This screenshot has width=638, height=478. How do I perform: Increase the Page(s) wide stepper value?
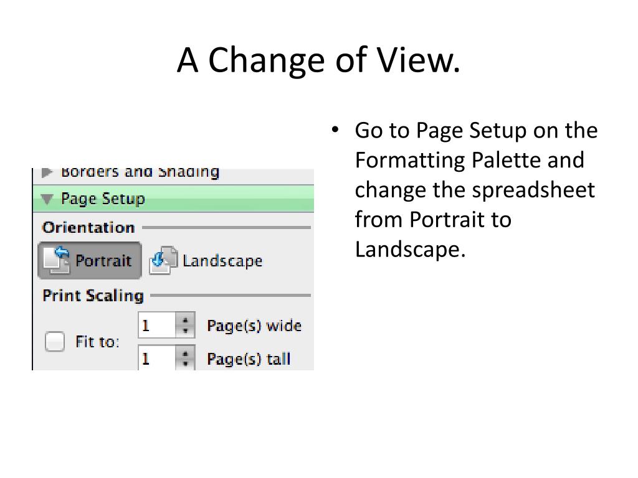click(x=186, y=320)
